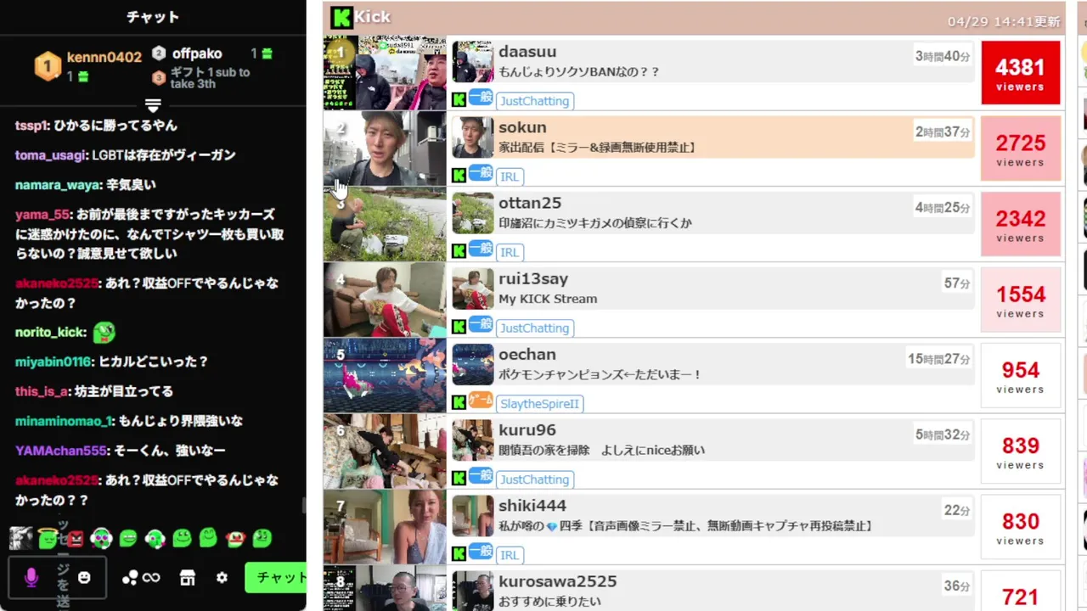
Task: Click the JustChatting tag under kuru96
Action: click(535, 479)
